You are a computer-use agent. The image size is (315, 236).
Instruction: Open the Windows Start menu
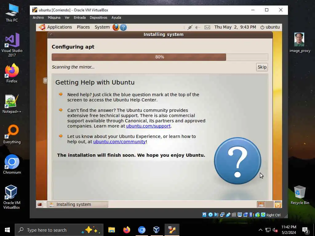7,230
